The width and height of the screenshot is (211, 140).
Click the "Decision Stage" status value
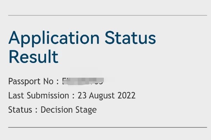click(x=69, y=110)
